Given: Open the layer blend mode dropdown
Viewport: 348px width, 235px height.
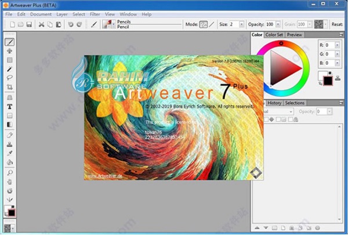Looking at the screenshot, I should 291,111.
